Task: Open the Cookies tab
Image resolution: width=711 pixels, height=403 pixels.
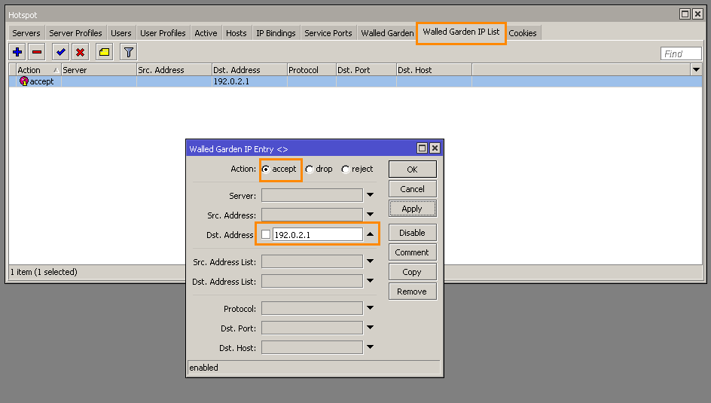Action: click(x=523, y=33)
